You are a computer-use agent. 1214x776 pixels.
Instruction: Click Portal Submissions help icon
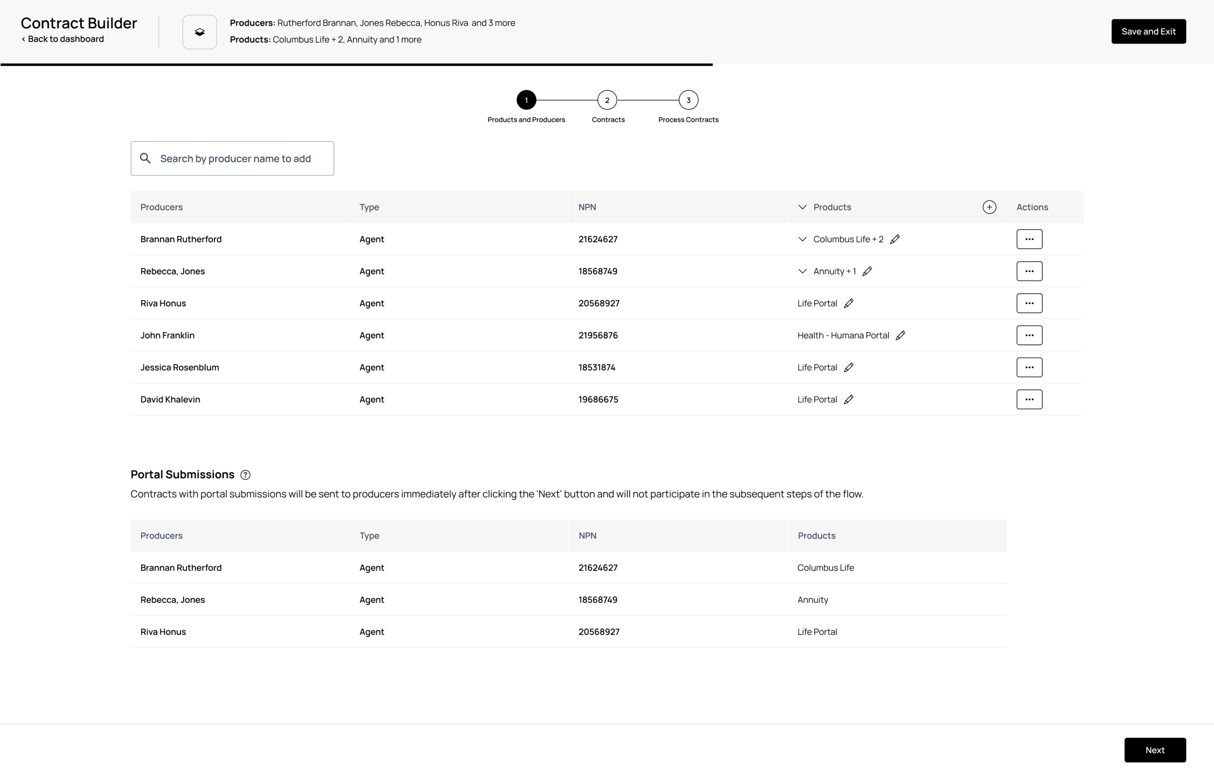246,475
